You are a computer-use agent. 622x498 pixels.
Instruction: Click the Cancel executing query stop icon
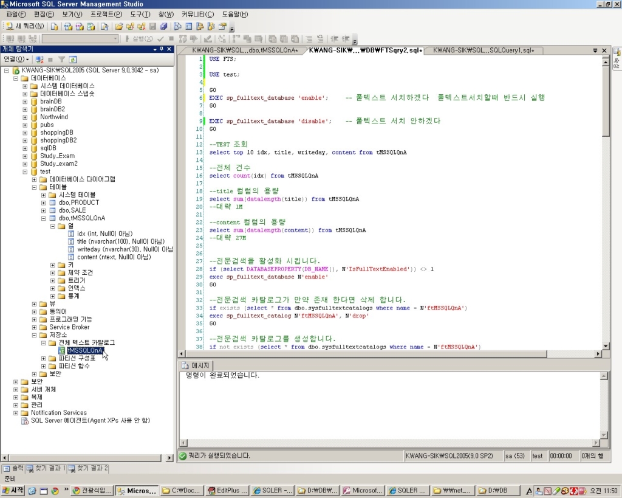click(x=171, y=38)
